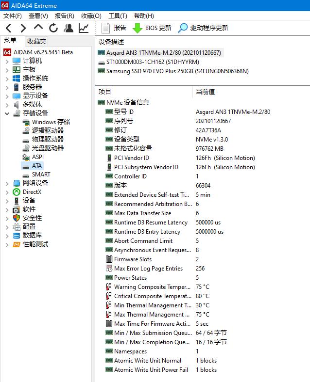Open the 文件(F) menu
Viewport: 310px width, 382px height.
(13, 16)
